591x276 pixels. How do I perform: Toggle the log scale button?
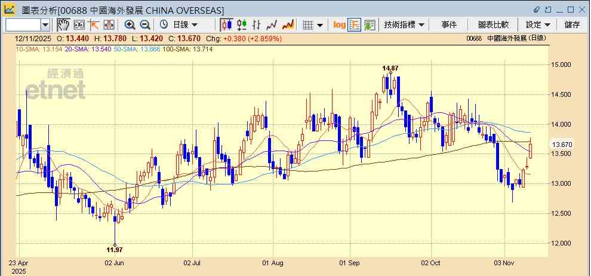339,25
